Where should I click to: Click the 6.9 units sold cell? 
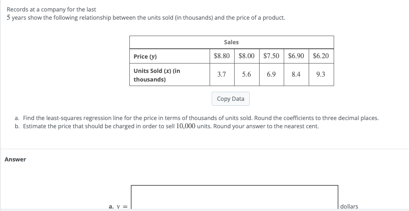(271, 75)
